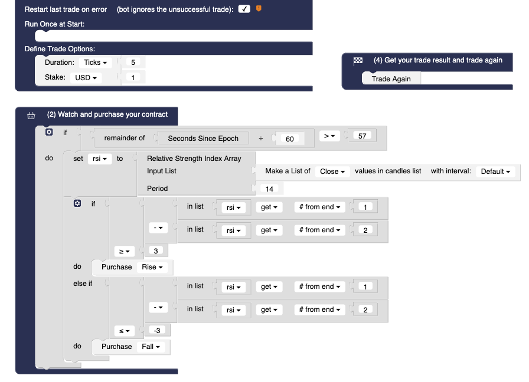
Task: Toggle Restart last trade on error checkbox
Action: point(244,9)
